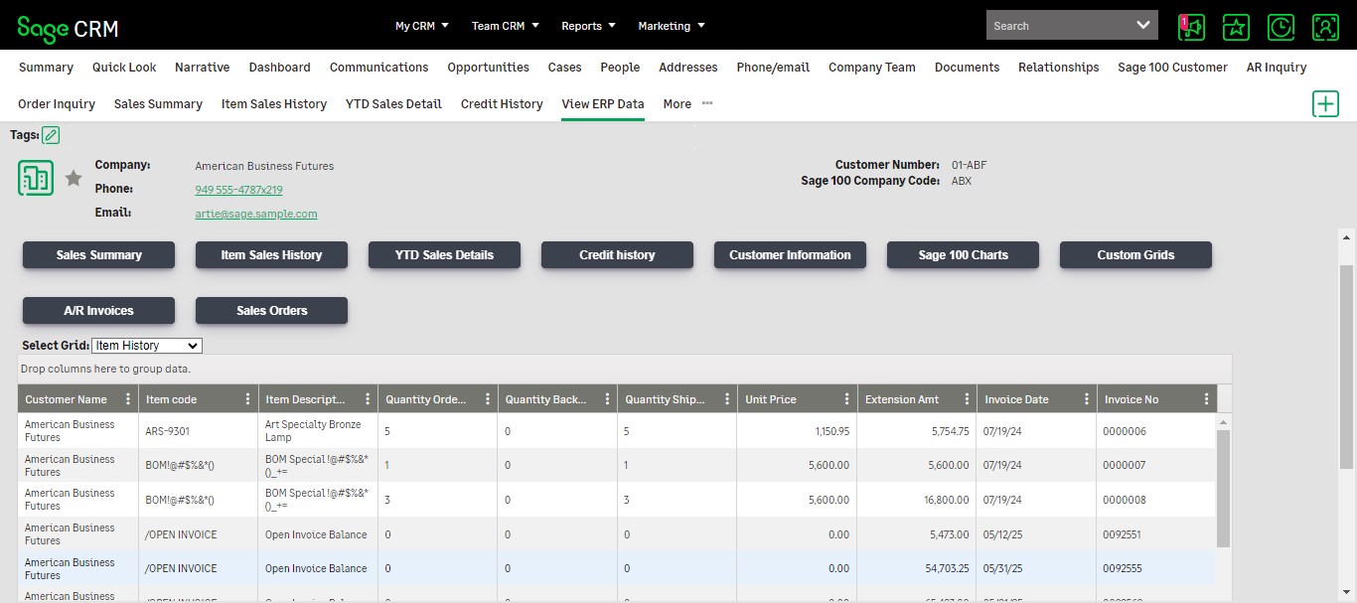This screenshot has height=603, width=1357.
Task: Open the Unit Price column menu icon
Action: click(x=846, y=399)
